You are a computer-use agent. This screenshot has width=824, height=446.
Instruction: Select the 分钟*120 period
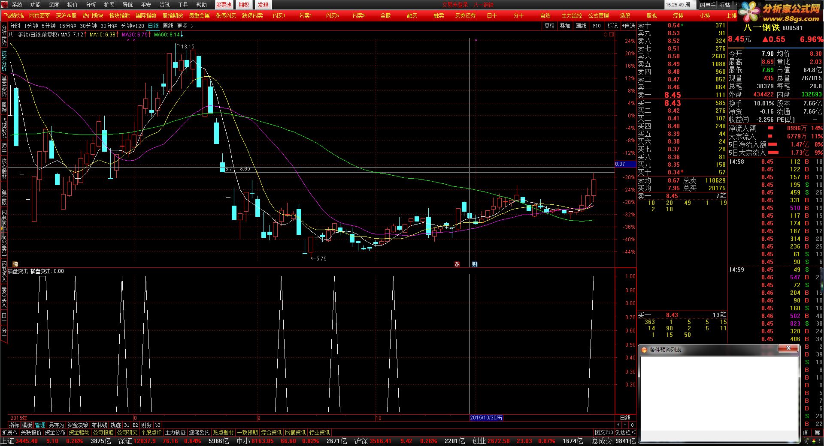pos(133,26)
